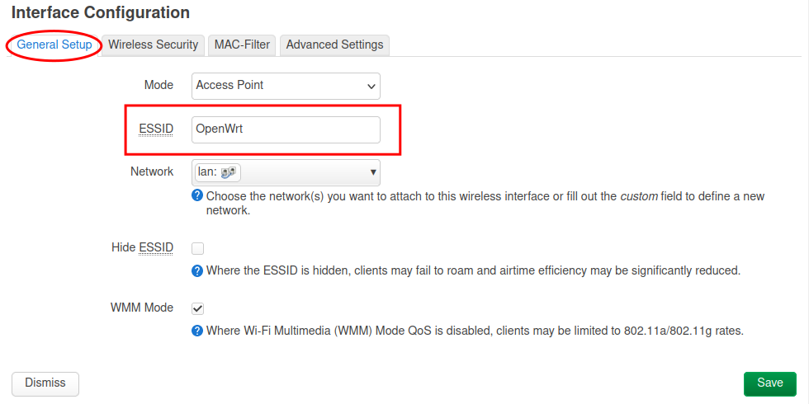The height and width of the screenshot is (404, 809).
Task: Open the Wireless Security tab
Action: pos(153,45)
